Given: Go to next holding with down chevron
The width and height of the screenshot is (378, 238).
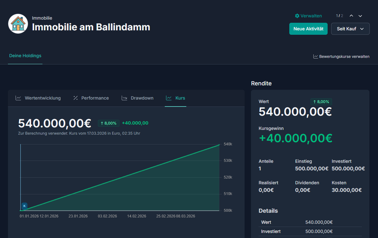Looking at the screenshot, I should (360, 16).
